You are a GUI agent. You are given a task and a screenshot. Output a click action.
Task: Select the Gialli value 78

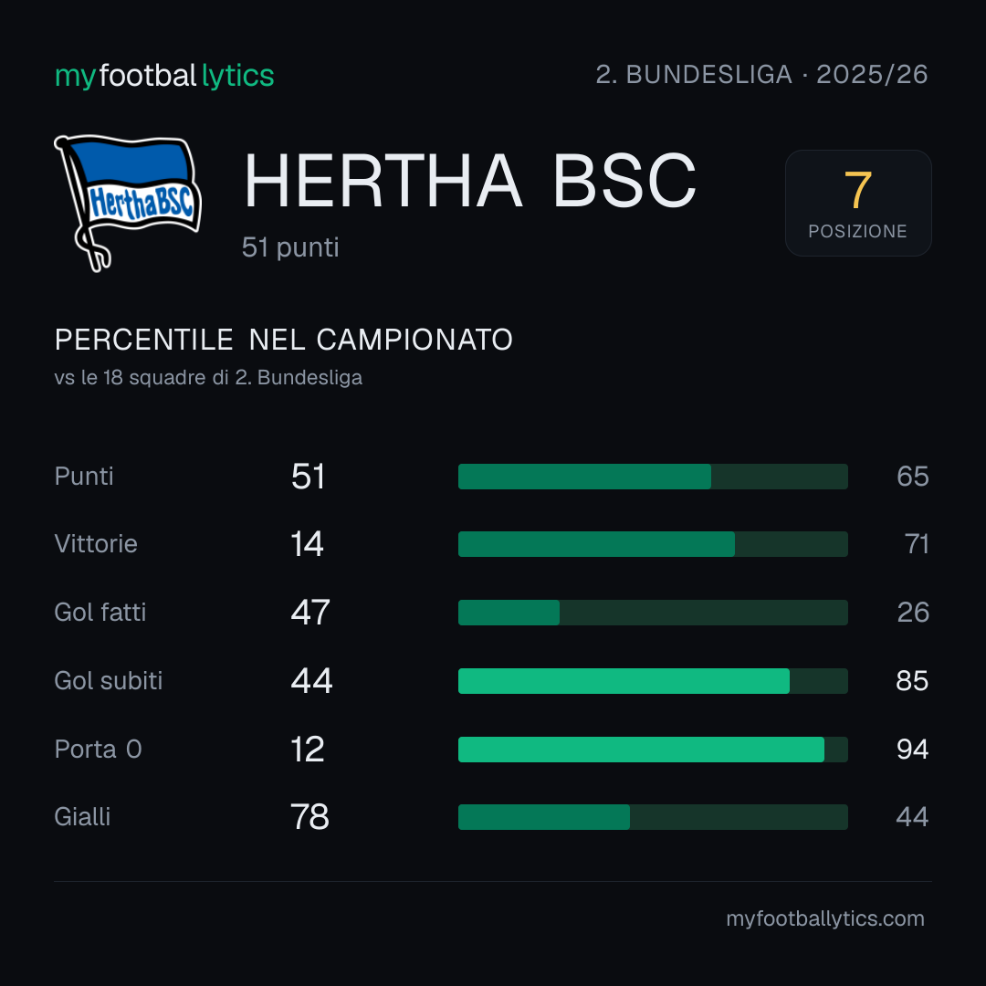click(x=310, y=817)
